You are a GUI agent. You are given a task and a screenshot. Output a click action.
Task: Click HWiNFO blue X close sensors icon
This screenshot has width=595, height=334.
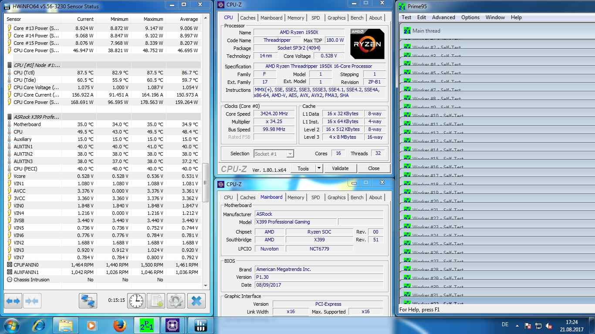click(196, 301)
